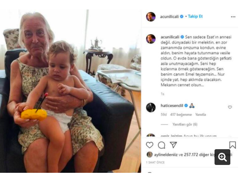The height and width of the screenshot is (174, 241).
Task: Share post via paper plane icon
Action: coord(173,145)
